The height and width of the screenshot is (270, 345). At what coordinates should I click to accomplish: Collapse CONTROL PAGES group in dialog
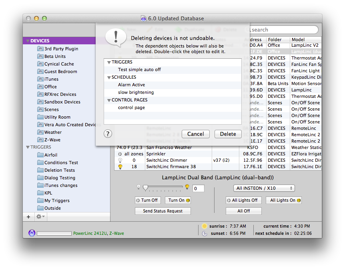click(x=109, y=100)
